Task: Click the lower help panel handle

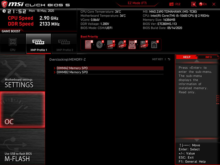Action: [197, 140]
